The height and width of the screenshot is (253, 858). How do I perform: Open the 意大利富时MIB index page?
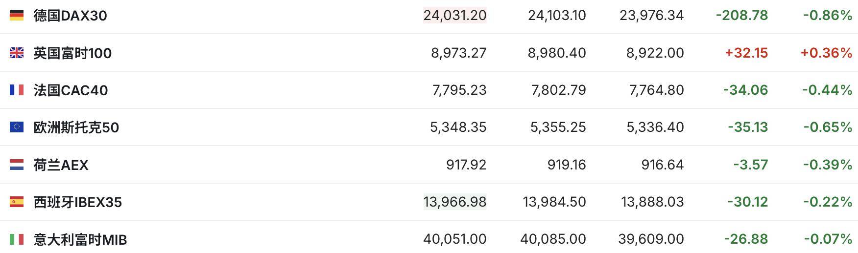[80, 239]
